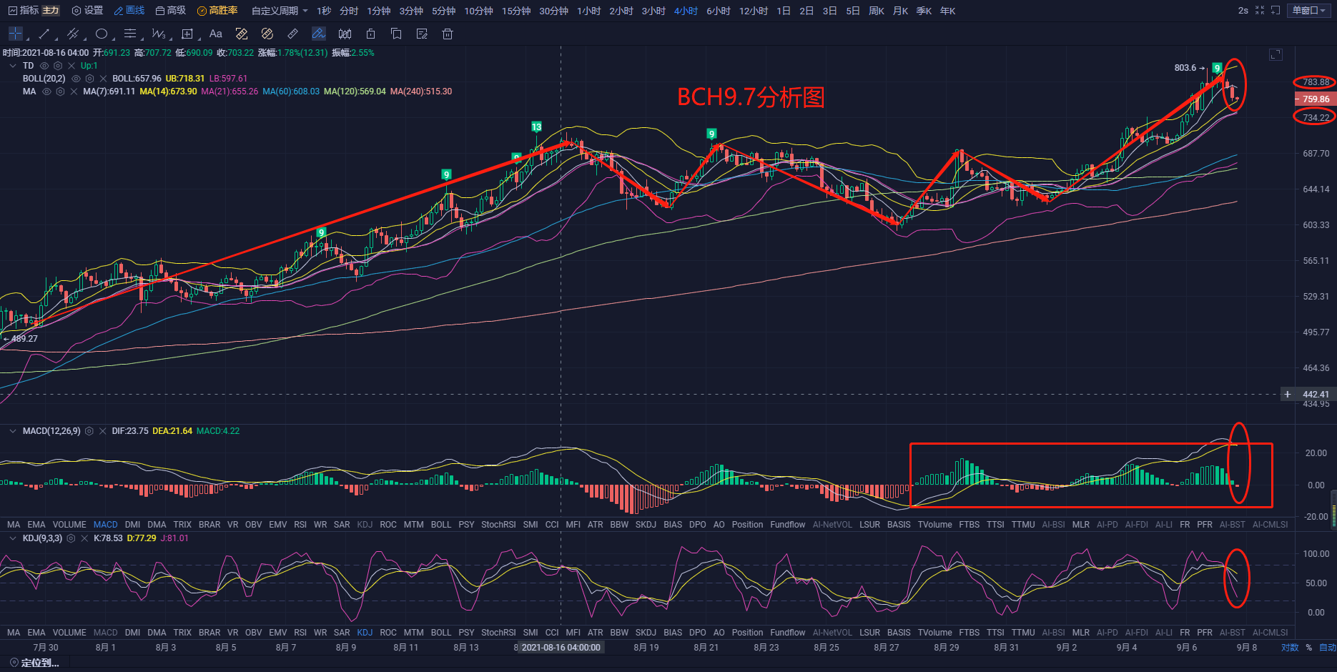Open the 单窗口 window layout dropdown
1337x672 pixels.
[x=1310, y=11]
